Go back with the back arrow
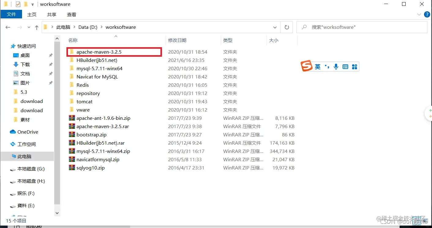Image resolution: width=432 pixels, height=228 pixels. coord(8,27)
